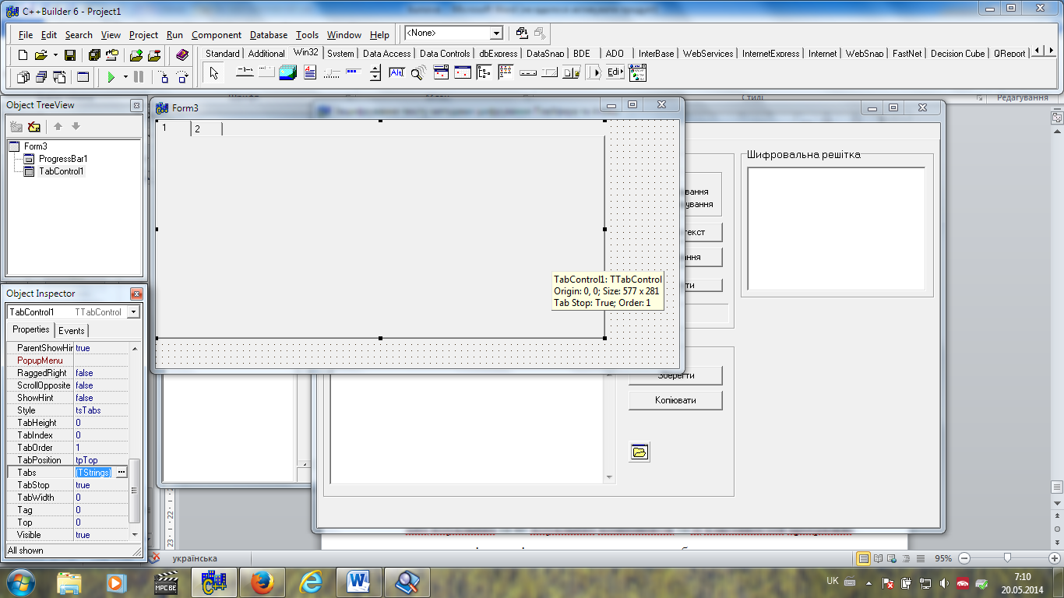The height and width of the screenshot is (598, 1064).
Task: Select tab 2 on Form3 TabControl
Action: (x=206, y=129)
